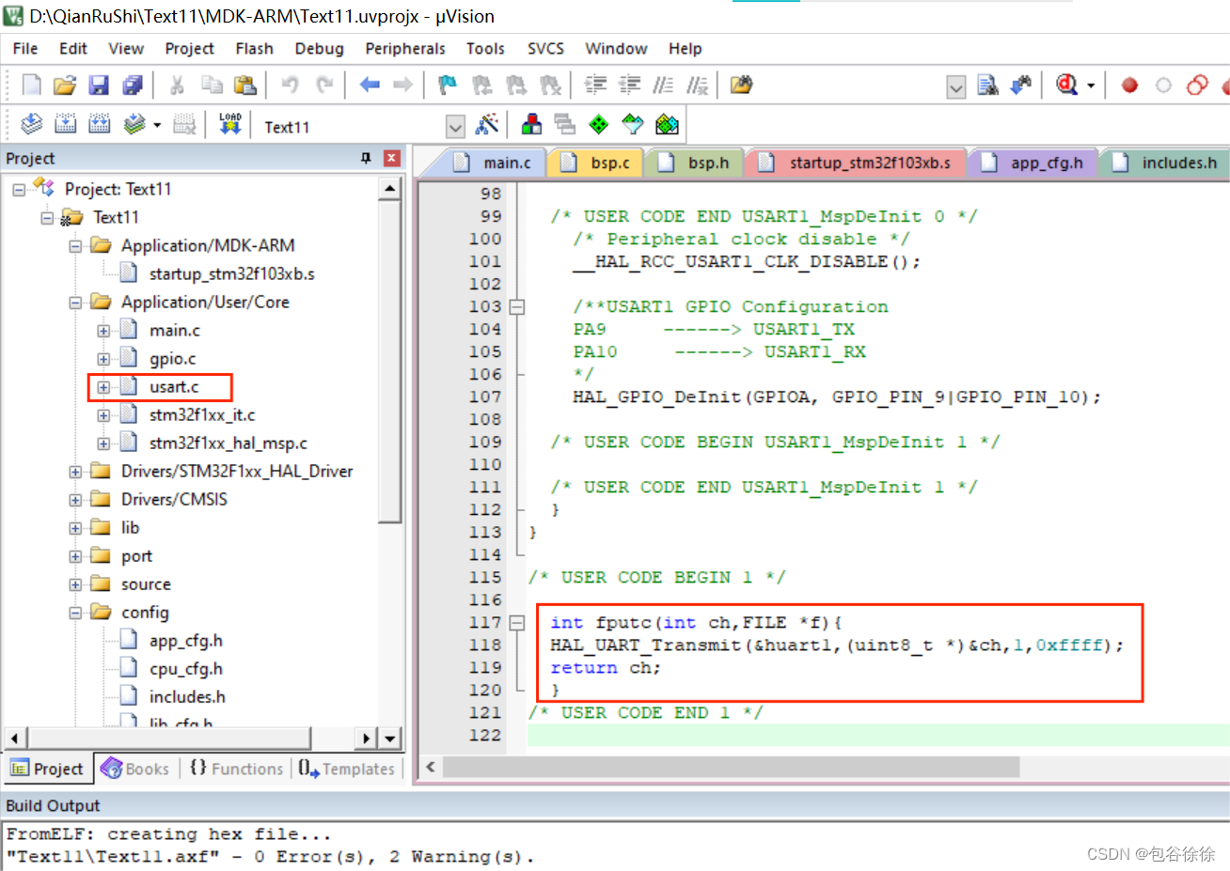Open the File menu

(25, 49)
